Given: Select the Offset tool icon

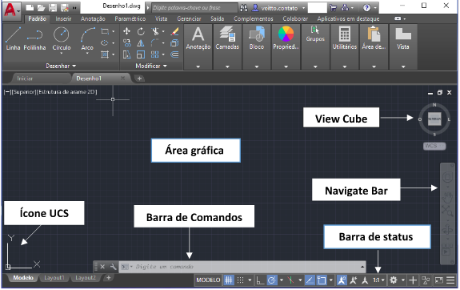Looking at the screenshot, I should point(174,54).
